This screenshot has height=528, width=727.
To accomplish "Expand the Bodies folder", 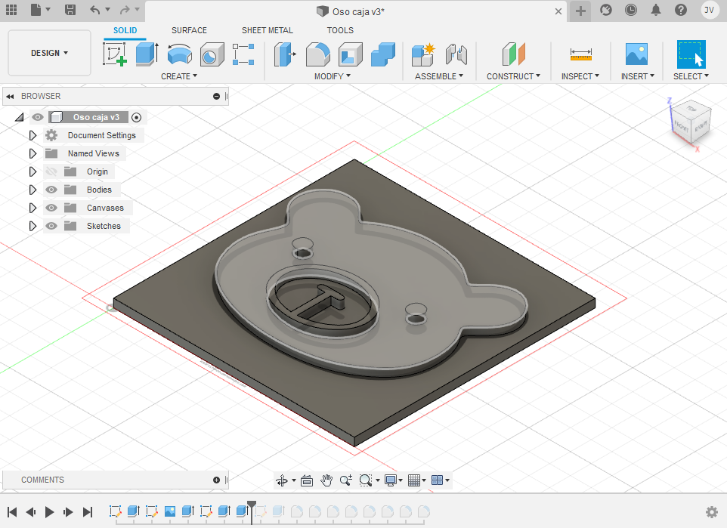I will coord(32,190).
